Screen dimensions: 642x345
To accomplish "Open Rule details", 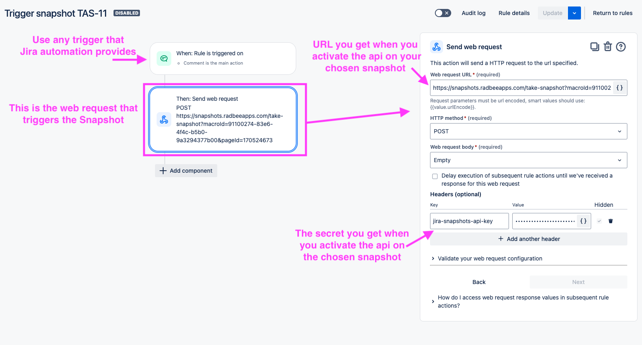I will tap(514, 13).
